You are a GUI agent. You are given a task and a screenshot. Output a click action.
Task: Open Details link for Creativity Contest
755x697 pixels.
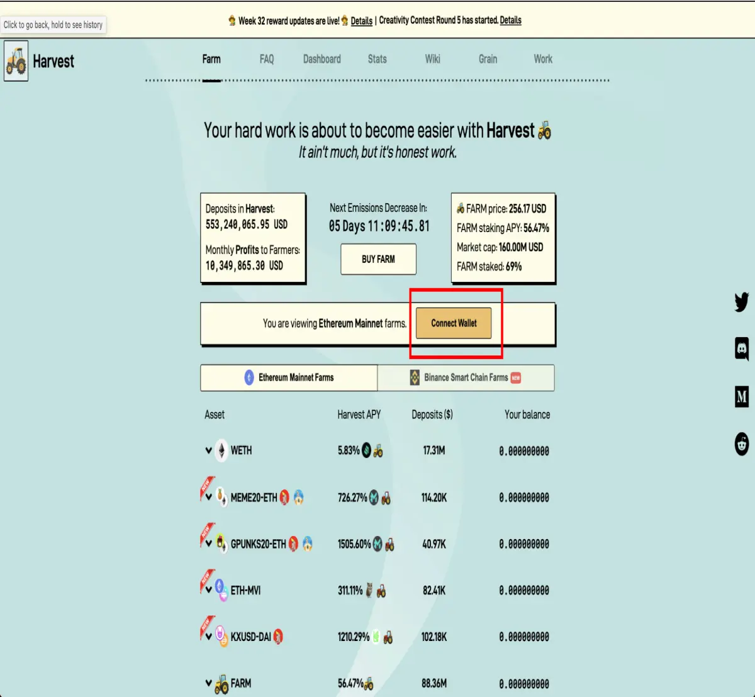click(x=510, y=20)
